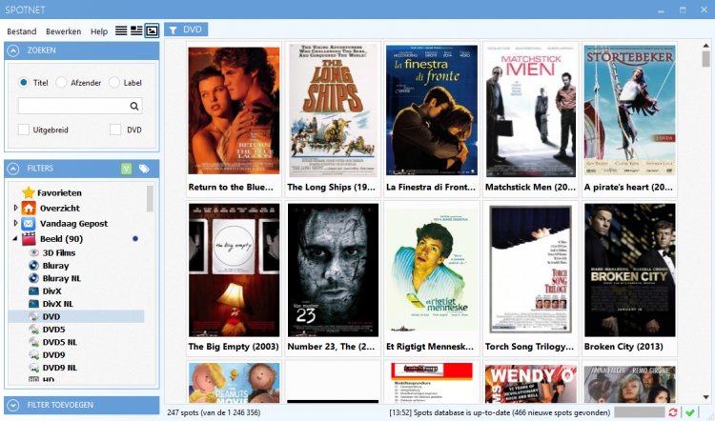Viewport: 715px width, 421px height.
Task: Select DVD5 NL filter
Action: click(60, 342)
